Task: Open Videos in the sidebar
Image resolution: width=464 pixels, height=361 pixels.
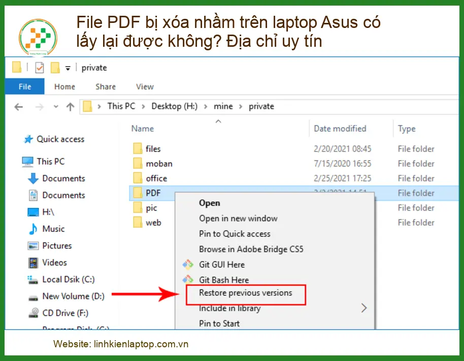Action: pyautogui.click(x=54, y=262)
